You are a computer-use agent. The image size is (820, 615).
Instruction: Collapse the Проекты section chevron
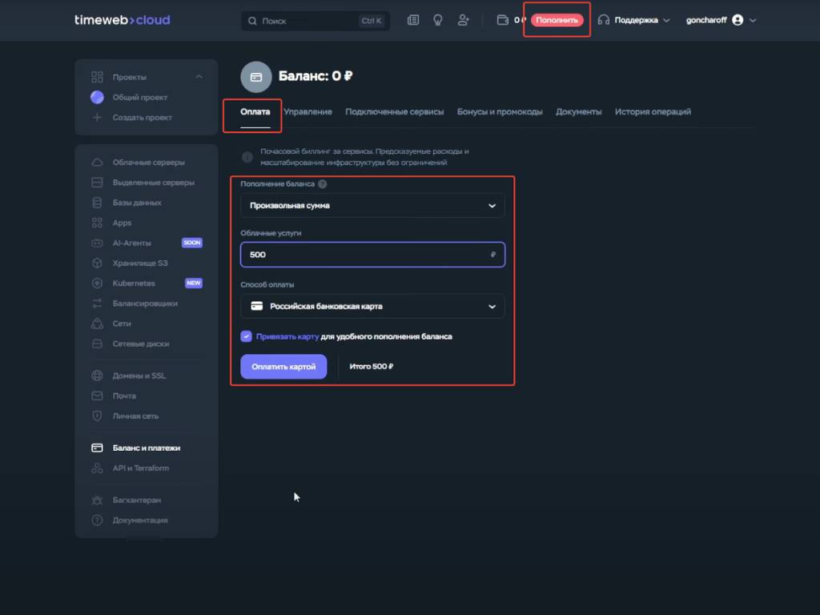pyautogui.click(x=199, y=77)
